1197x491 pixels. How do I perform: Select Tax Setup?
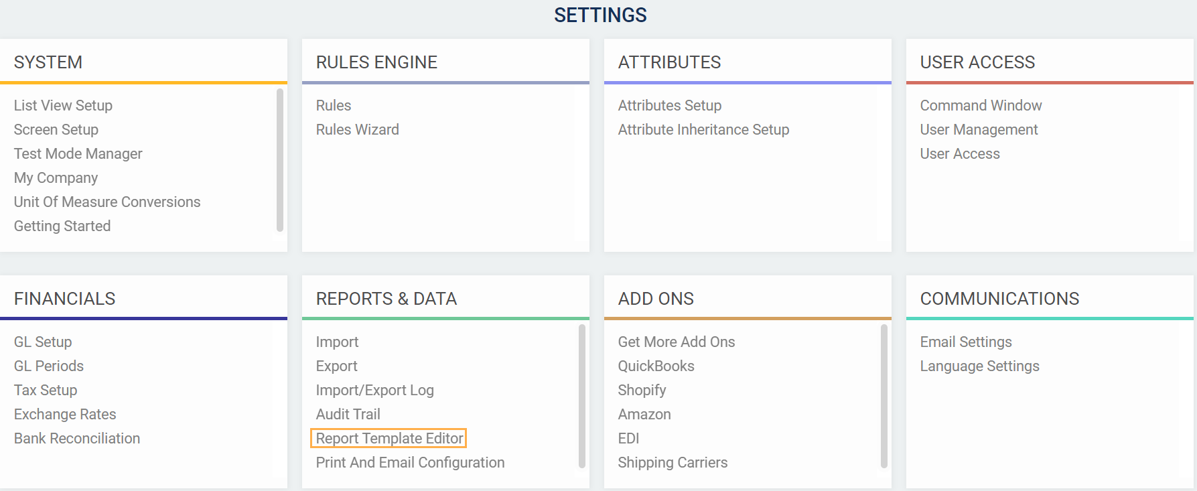(46, 390)
